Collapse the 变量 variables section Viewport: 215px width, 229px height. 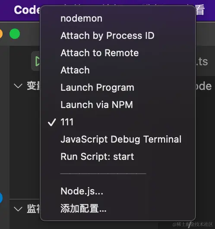point(18,86)
